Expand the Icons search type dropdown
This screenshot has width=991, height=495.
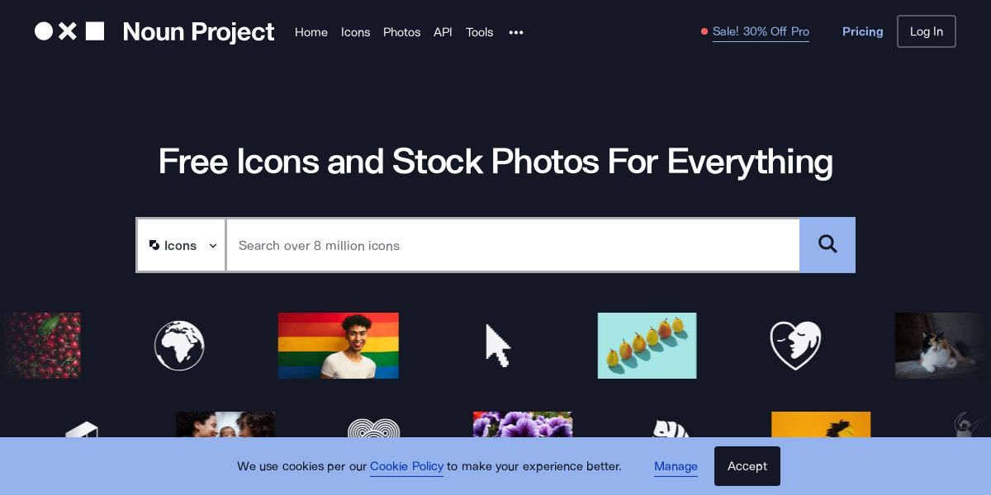click(x=182, y=245)
